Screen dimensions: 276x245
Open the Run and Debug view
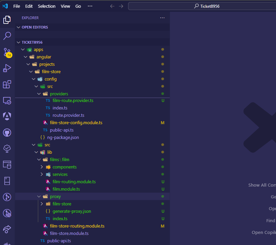(7, 68)
